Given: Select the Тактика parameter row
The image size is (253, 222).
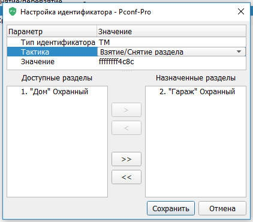Looking at the screenshot, I should click(x=126, y=52).
